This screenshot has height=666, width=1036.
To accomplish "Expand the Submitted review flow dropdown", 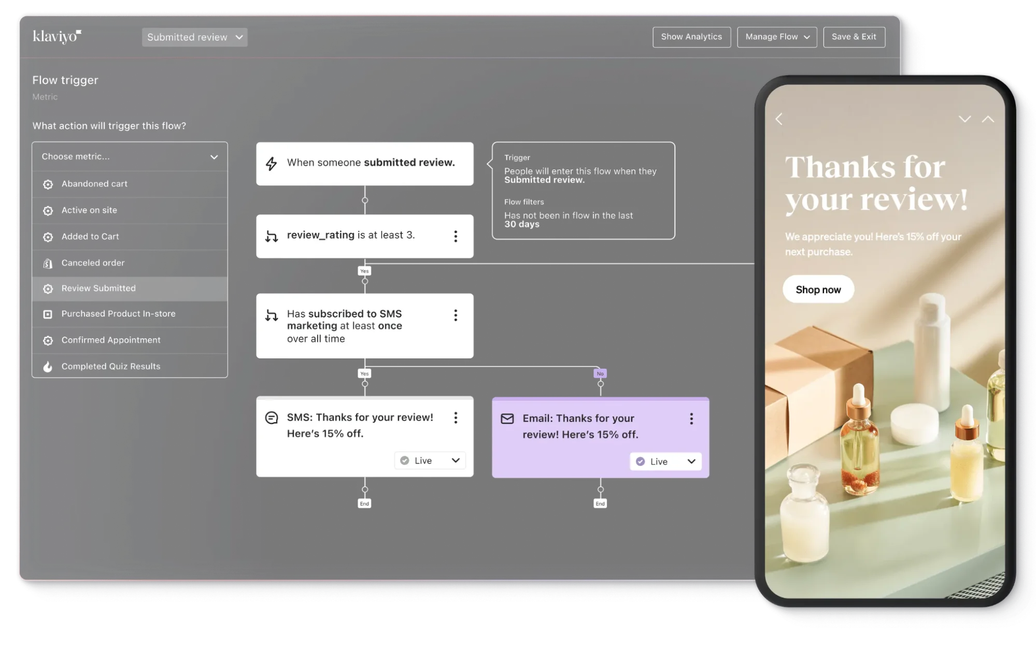I will (194, 36).
